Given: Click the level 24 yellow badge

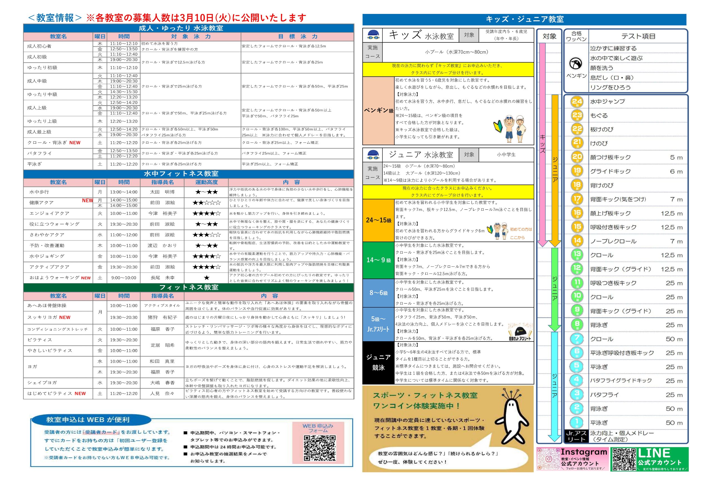Looking at the screenshot, I should coord(577,102).
